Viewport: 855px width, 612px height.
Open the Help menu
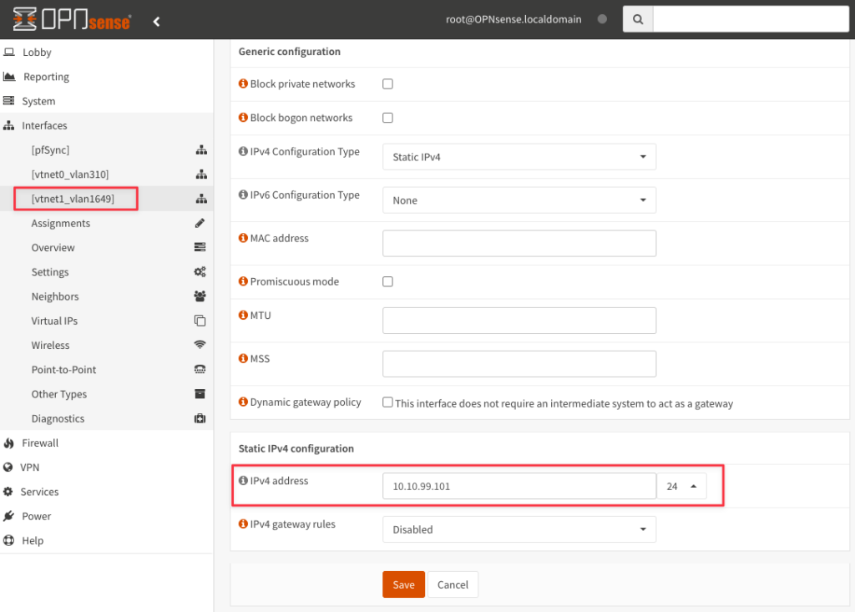pos(33,540)
